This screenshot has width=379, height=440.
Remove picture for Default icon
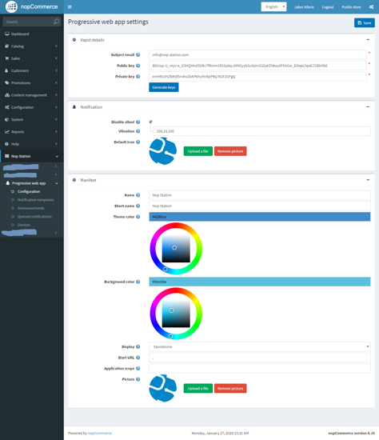click(x=230, y=151)
